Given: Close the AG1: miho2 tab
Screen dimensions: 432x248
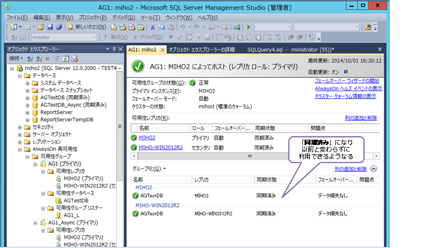Looking at the screenshot, I should [x=163, y=50].
